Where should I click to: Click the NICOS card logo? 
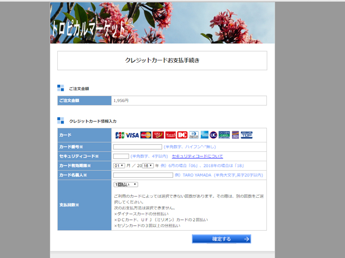point(170,135)
